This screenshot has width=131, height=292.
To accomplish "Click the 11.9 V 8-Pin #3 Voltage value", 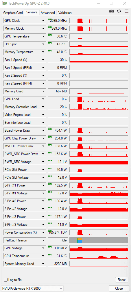I will coord(58,225).
